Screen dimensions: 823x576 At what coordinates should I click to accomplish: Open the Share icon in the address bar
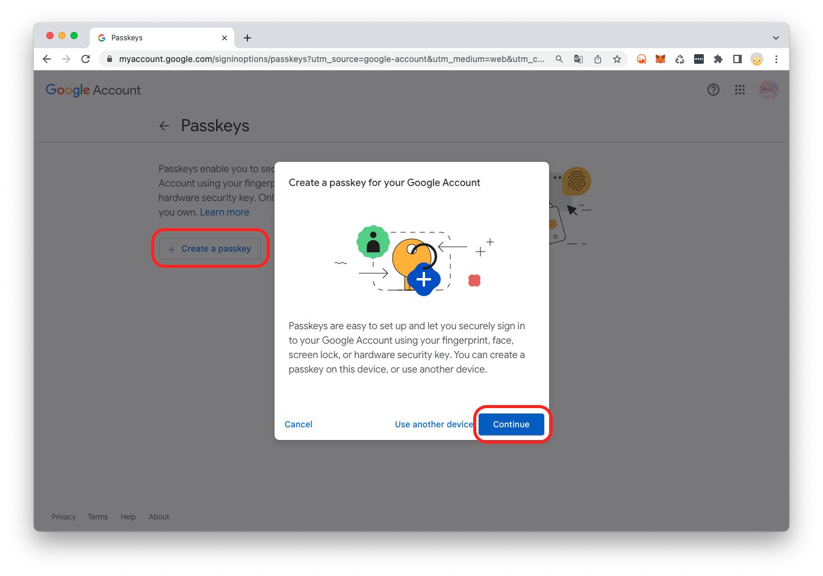click(598, 59)
